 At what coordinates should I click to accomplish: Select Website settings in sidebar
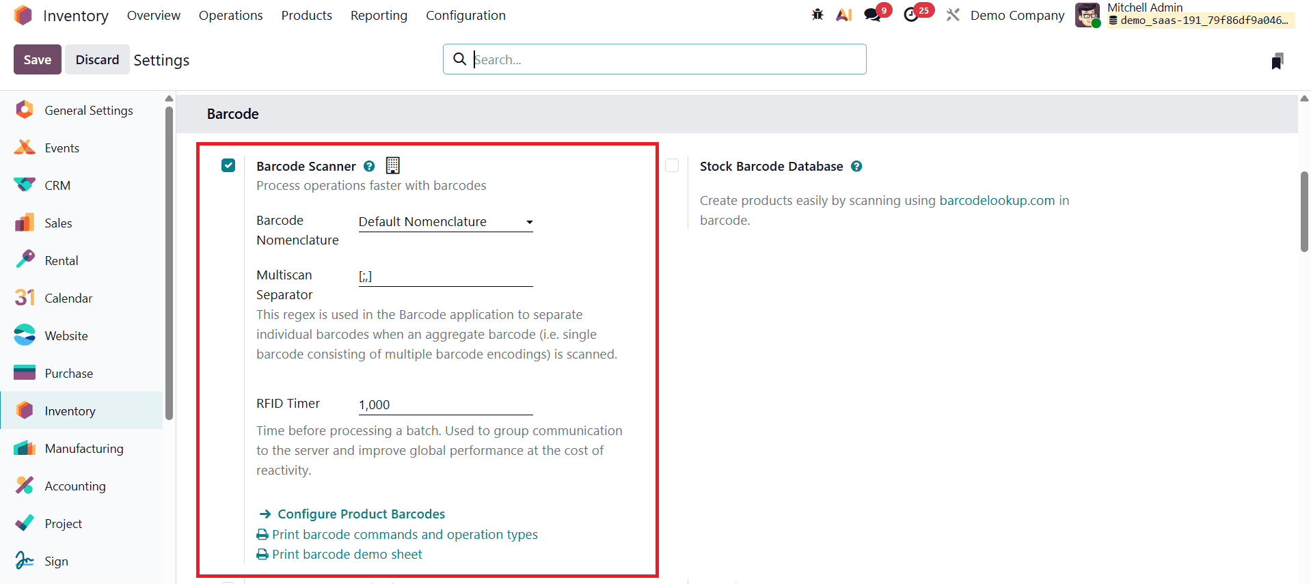(81, 335)
